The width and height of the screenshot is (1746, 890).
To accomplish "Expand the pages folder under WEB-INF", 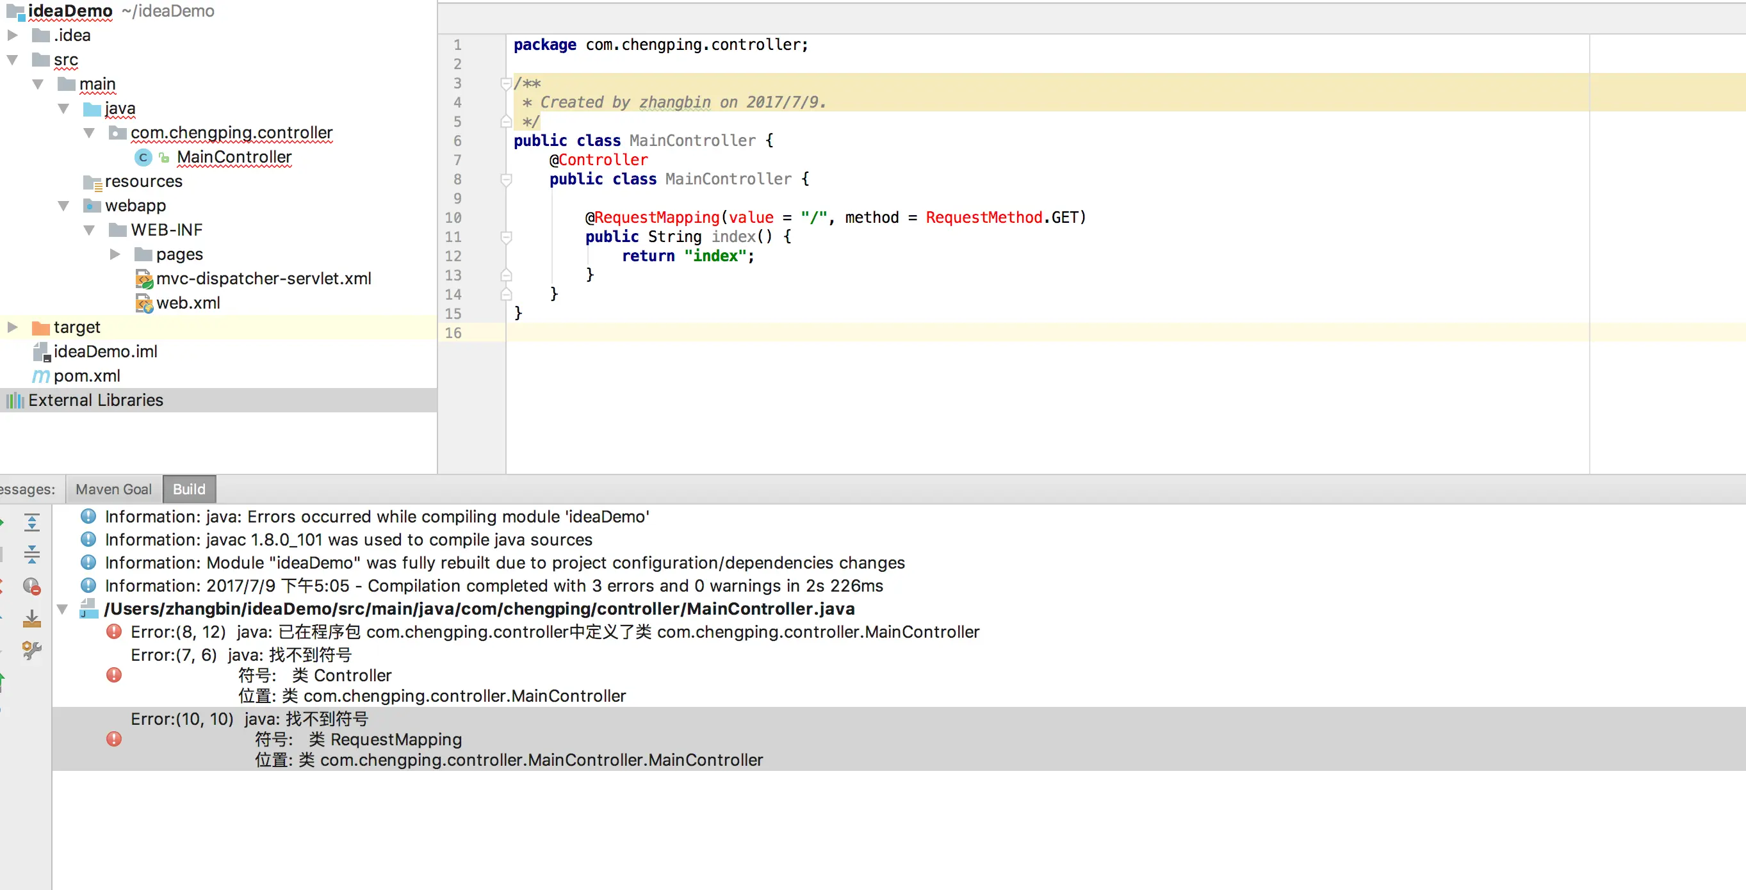I will pyautogui.click(x=115, y=254).
